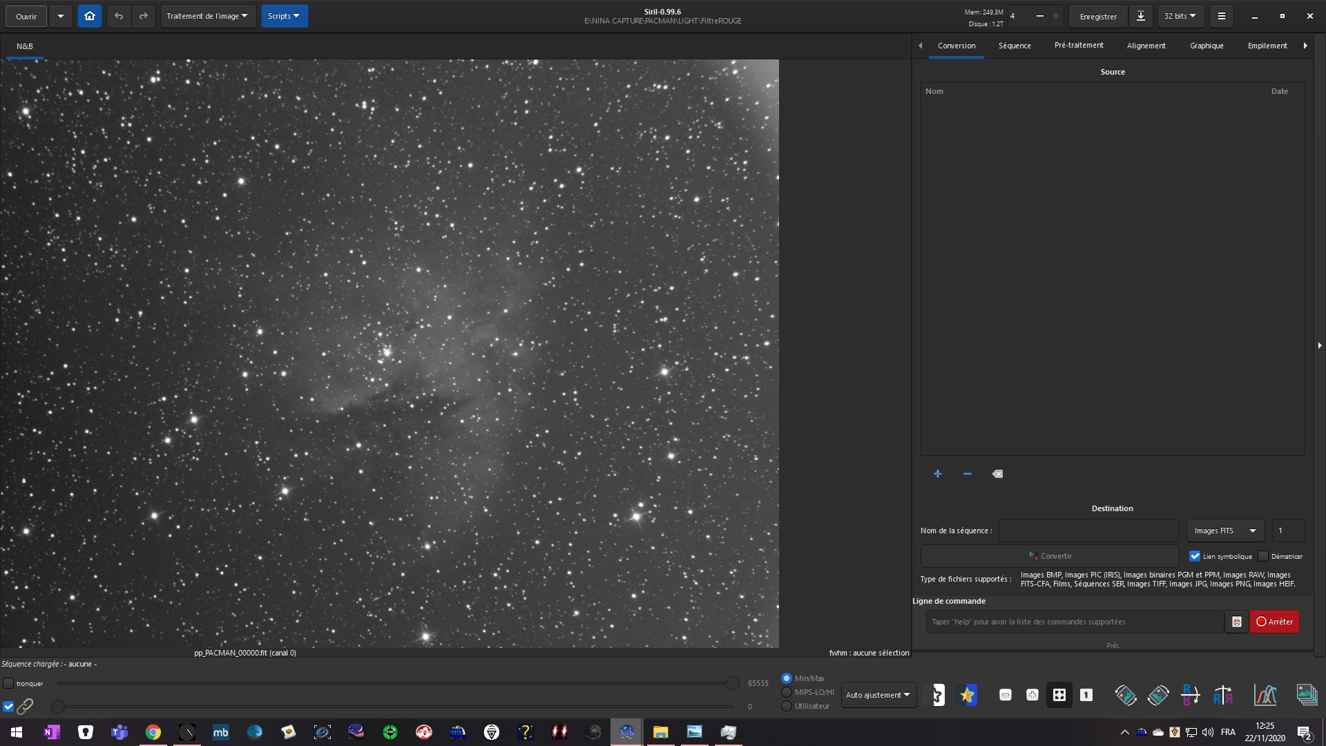Click the zoom to fit icon
The image size is (1326, 746).
[x=1059, y=695]
